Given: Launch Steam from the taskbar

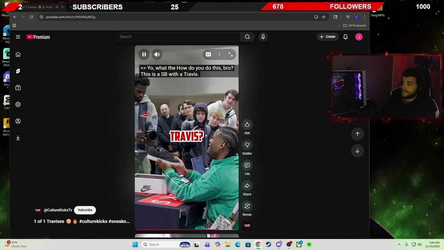Looking at the screenshot, I should 268,244.
